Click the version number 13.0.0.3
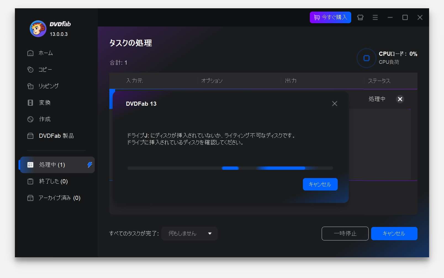This screenshot has width=444, height=278. (x=59, y=34)
